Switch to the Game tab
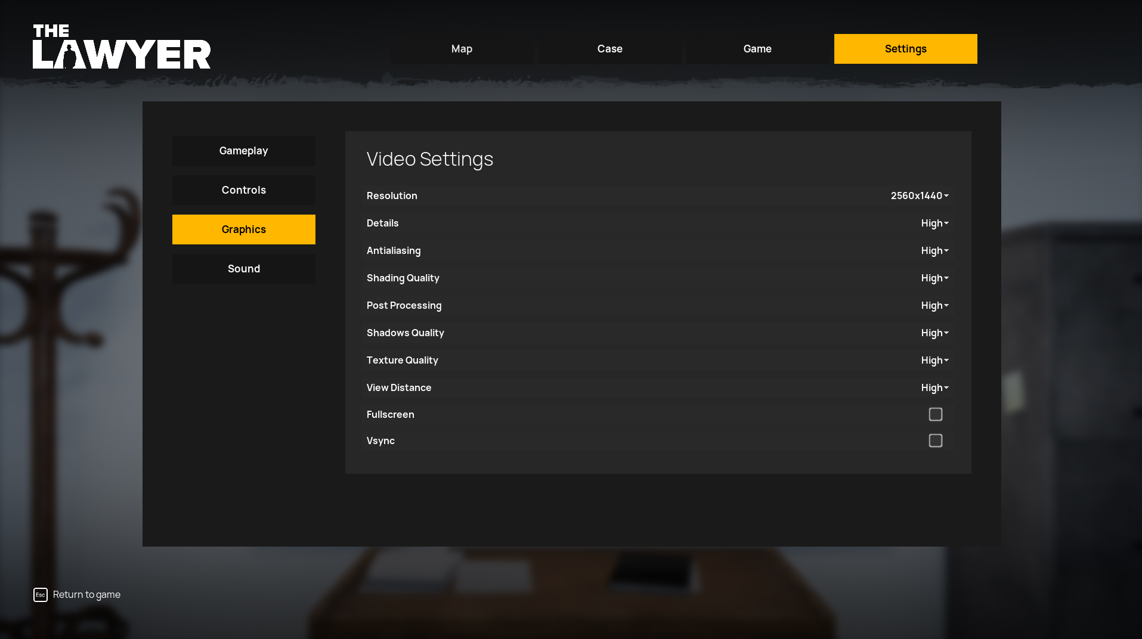Screen dimensions: 1142x639 (758, 49)
